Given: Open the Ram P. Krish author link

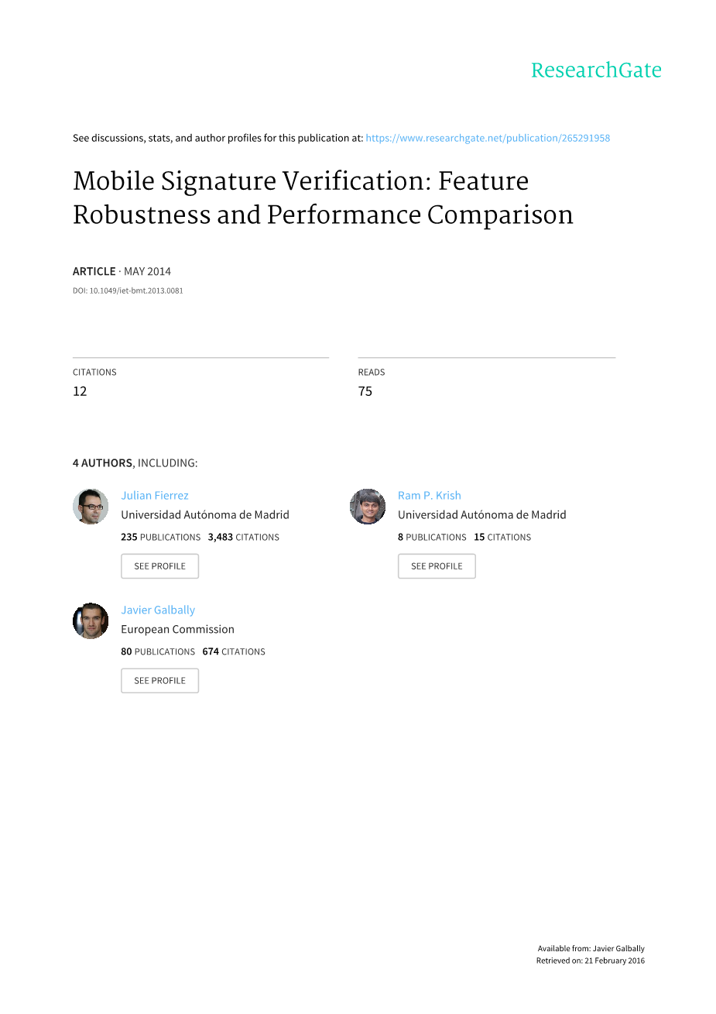Looking at the screenshot, I should 430,496.
